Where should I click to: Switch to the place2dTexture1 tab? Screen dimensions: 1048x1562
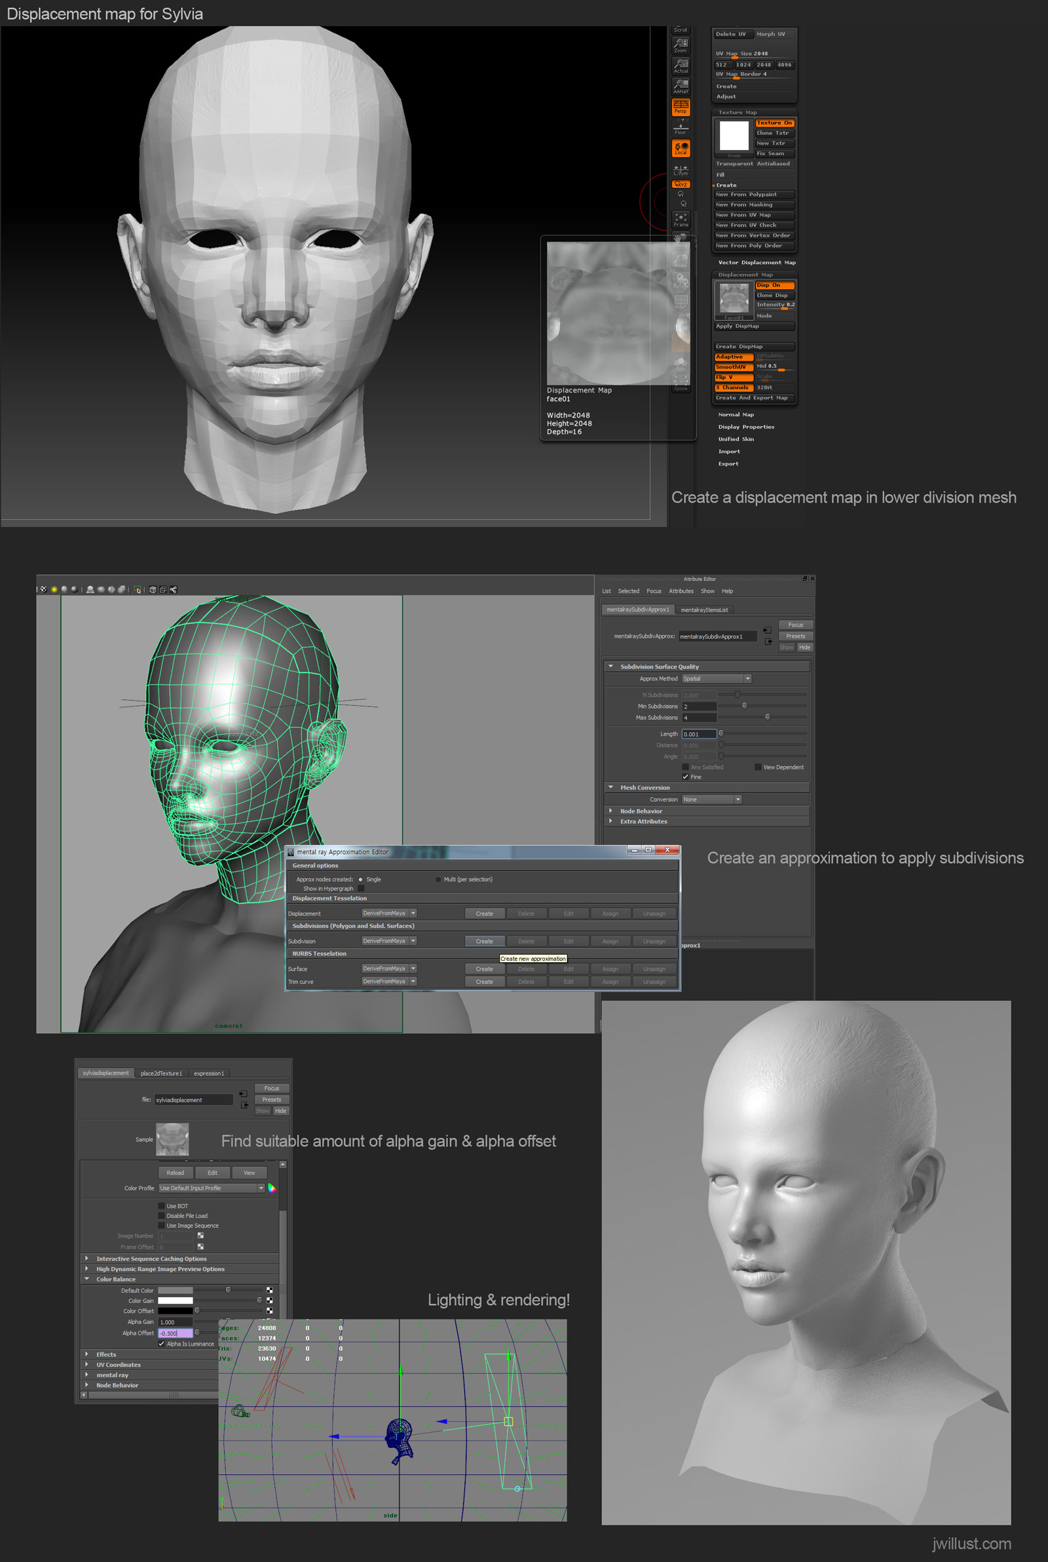tap(161, 1073)
